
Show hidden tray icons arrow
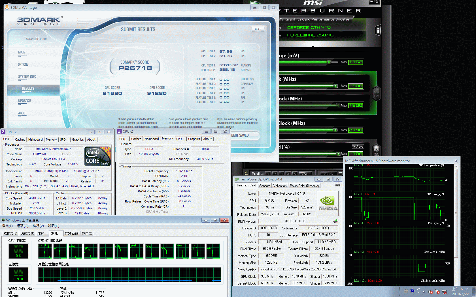coord(424,292)
